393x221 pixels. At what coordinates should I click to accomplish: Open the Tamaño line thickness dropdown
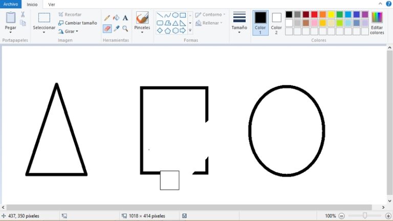coord(239,23)
